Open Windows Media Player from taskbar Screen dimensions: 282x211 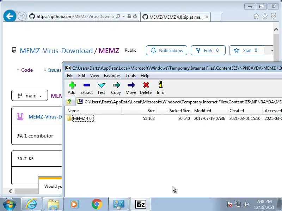[x=74, y=204]
